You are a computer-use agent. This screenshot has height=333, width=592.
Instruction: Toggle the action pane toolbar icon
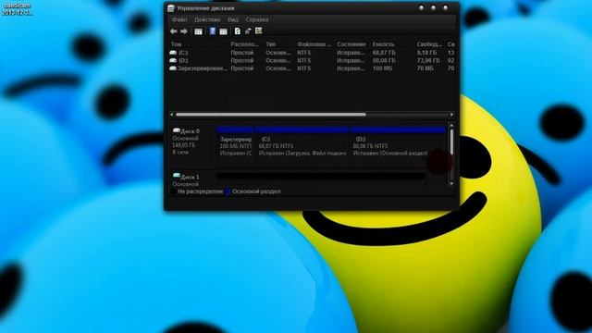pos(223,31)
